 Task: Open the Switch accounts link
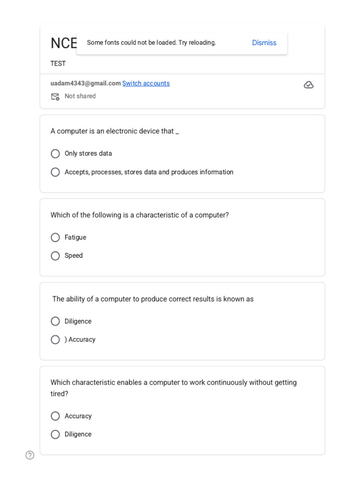pos(146,84)
